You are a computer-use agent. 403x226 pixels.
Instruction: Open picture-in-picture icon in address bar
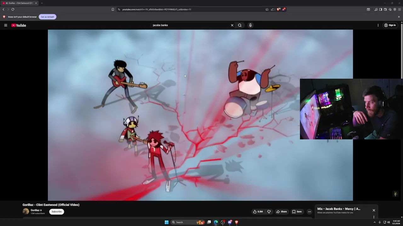[x=267, y=9]
